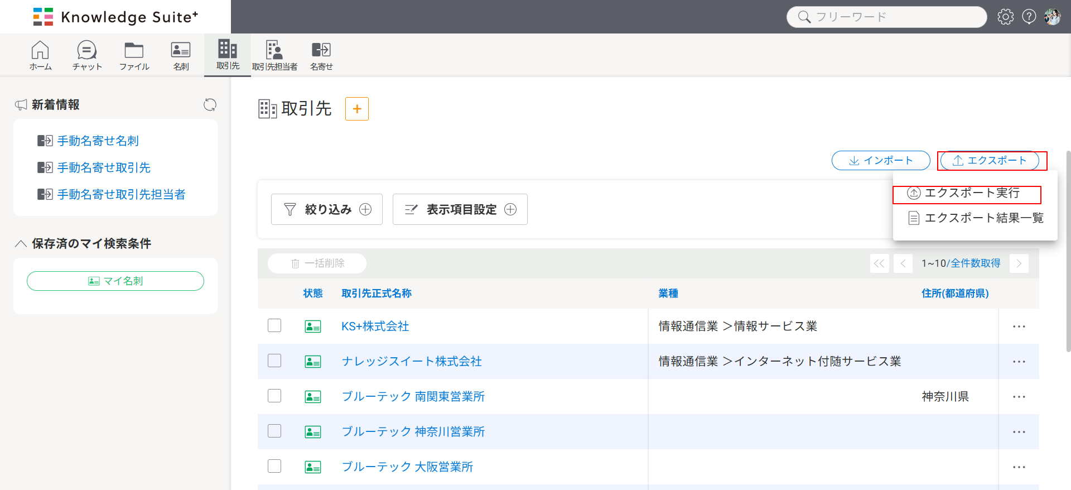This screenshot has height=490, width=1071.
Task: Sort by 住所(都道府県) column header
Action: (955, 294)
